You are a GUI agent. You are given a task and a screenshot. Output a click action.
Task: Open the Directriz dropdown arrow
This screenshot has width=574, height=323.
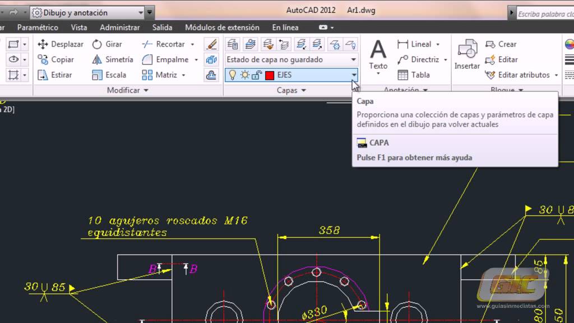446,59
